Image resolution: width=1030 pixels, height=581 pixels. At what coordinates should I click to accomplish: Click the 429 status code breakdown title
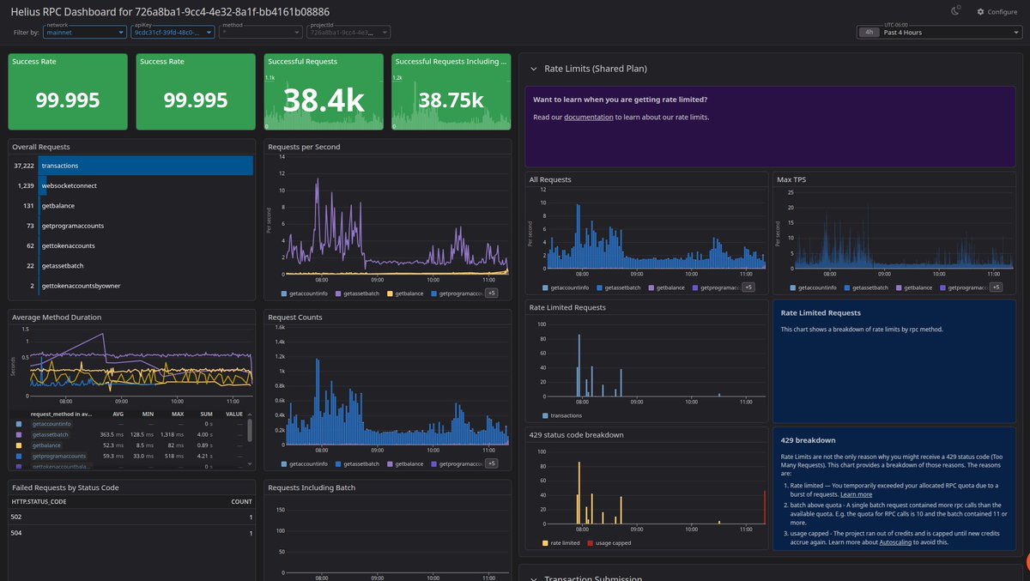[x=577, y=435]
